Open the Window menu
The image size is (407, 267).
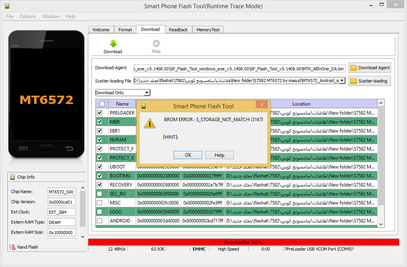click(51, 16)
